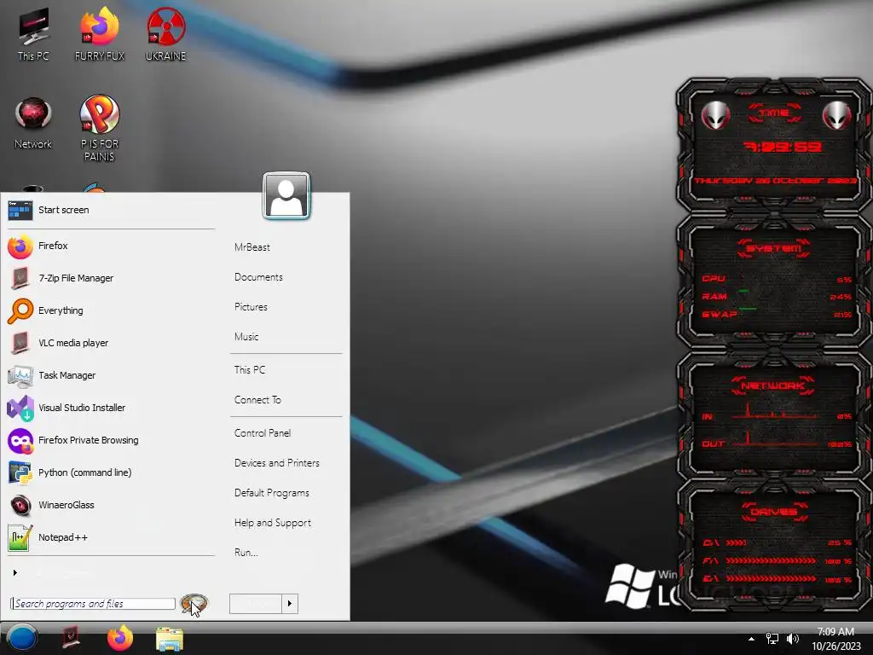Open MrBeast user folder
Image resolution: width=873 pixels, height=655 pixels.
252,247
